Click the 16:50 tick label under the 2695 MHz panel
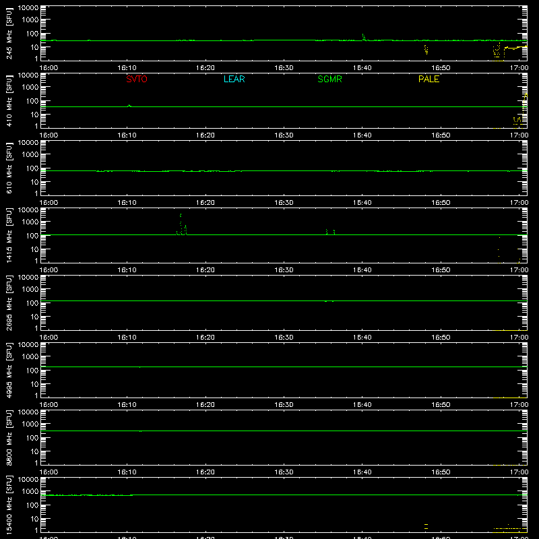 (441, 338)
